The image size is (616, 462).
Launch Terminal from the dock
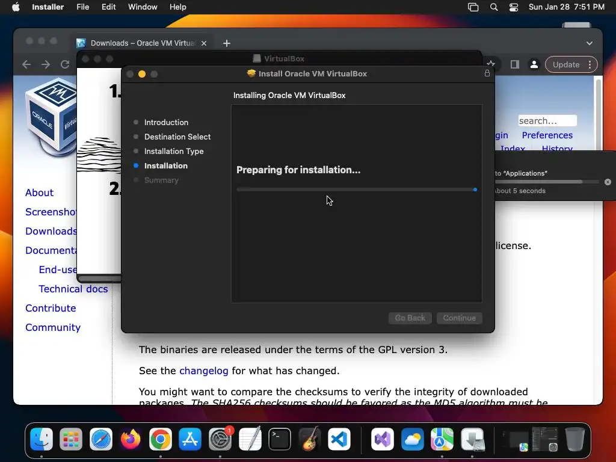[x=280, y=439]
